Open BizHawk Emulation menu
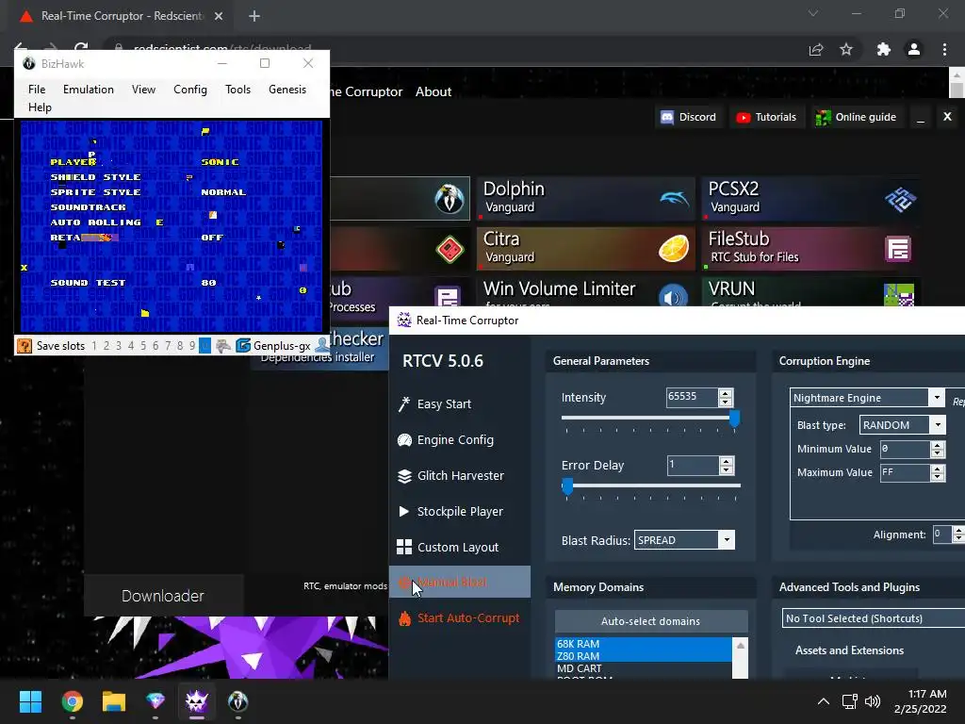This screenshot has height=724, width=965. (x=88, y=90)
